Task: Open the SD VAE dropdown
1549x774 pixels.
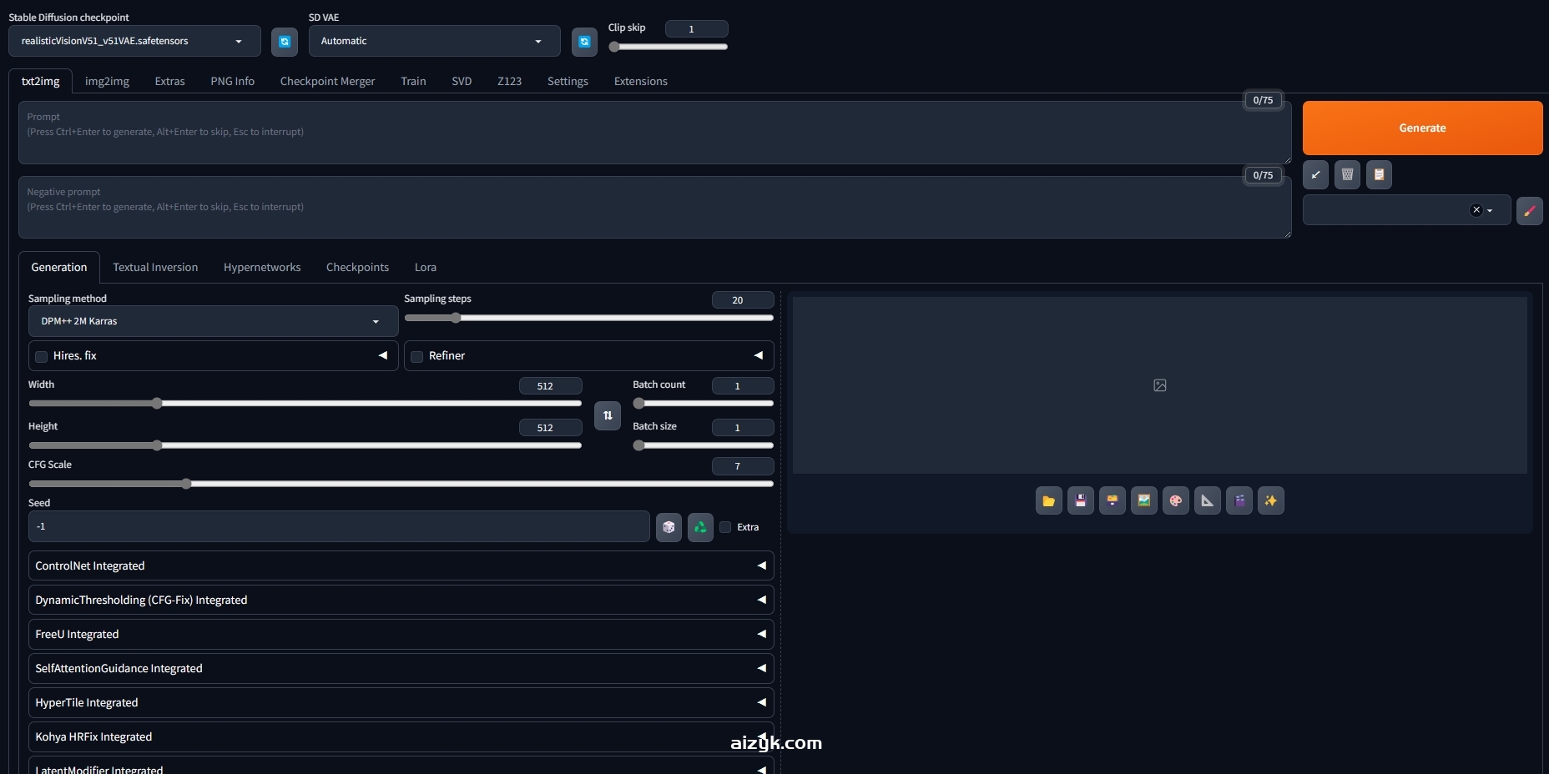Action: 434,41
